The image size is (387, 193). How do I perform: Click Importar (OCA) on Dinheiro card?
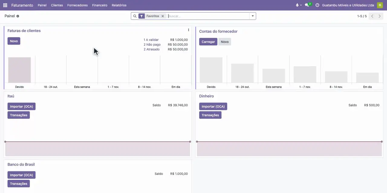213,106
